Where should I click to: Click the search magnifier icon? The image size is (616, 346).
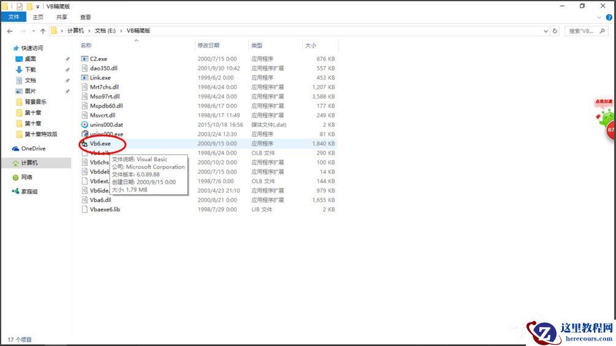tap(602, 31)
